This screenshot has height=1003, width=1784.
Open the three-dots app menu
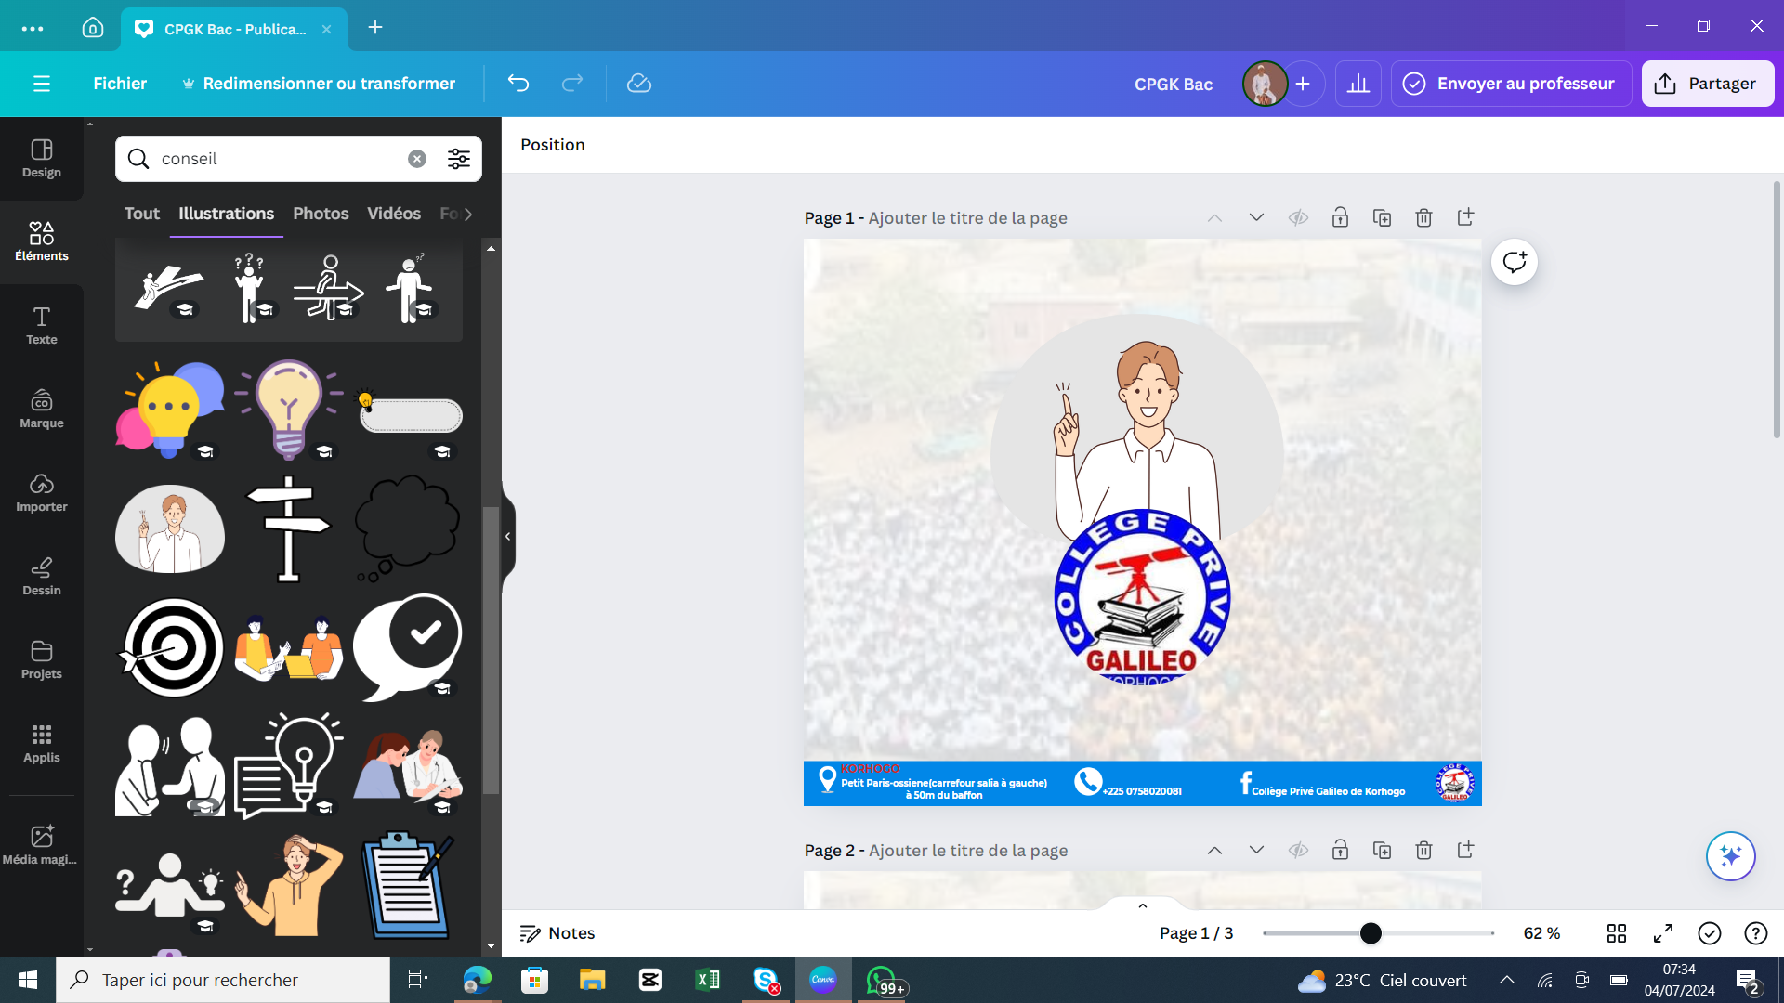pos(33,28)
